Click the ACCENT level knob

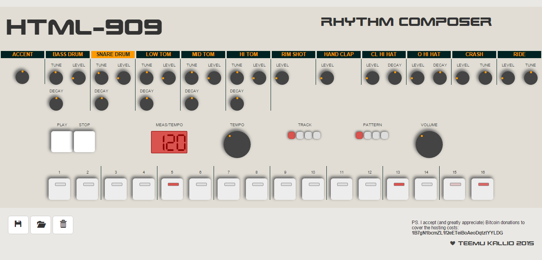(22, 77)
